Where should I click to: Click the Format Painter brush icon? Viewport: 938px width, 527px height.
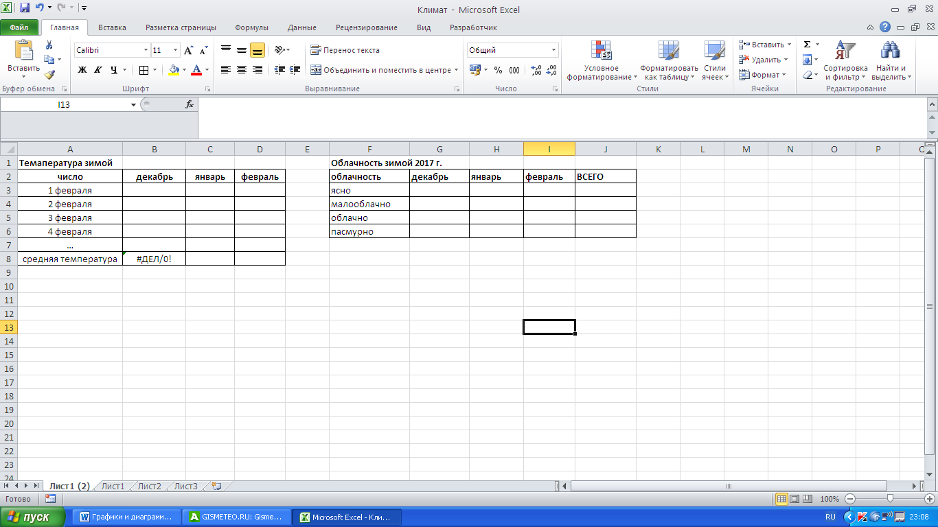click(49, 75)
